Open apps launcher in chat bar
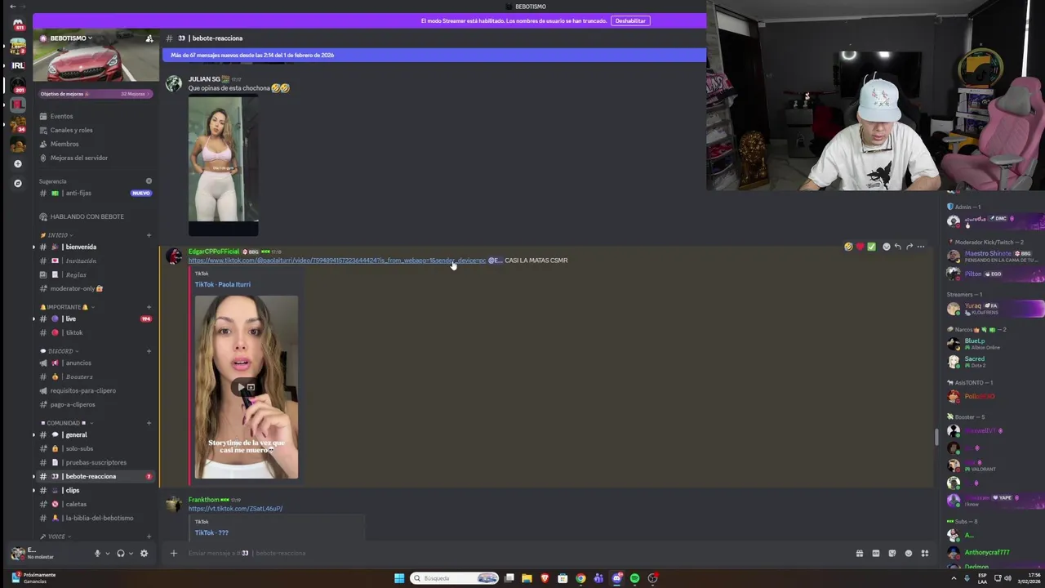Image resolution: width=1045 pixels, height=588 pixels. [924, 553]
